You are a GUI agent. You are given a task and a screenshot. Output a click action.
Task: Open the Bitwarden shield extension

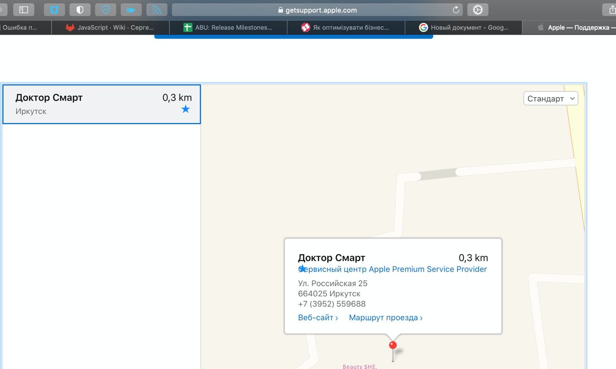pos(54,10)
